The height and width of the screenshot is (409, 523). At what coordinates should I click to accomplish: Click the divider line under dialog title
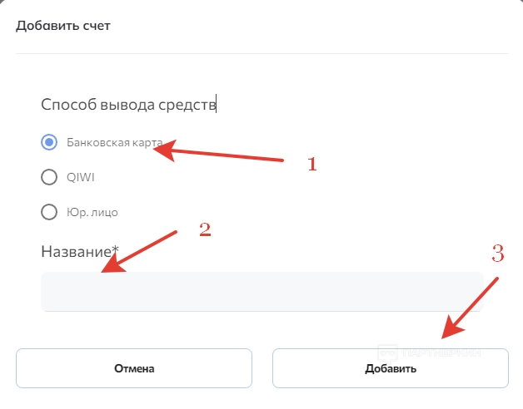pos(261,53)
